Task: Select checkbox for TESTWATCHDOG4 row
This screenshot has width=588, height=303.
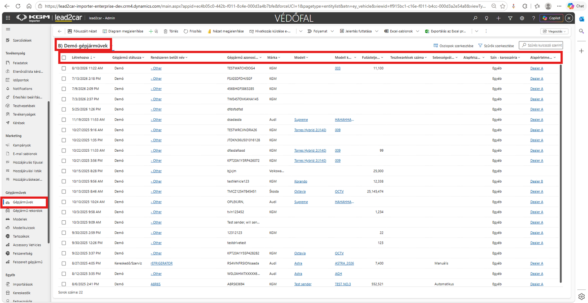Action: coord(64,68)
